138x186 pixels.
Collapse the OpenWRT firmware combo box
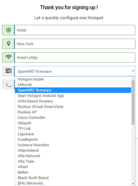pyautogui.click(x=75, y=71)
